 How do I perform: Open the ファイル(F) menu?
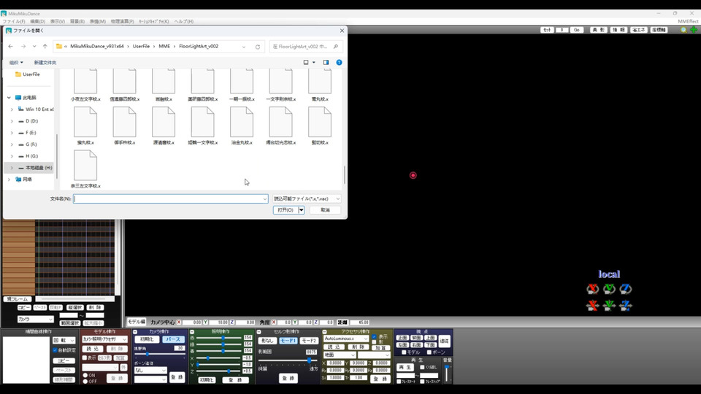[x=13, y=21]
